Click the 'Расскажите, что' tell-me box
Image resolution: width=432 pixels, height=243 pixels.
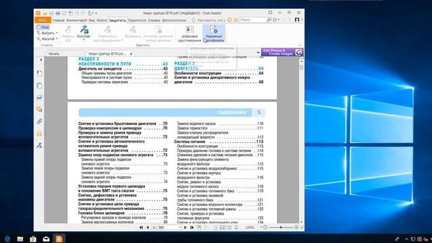pyautogui.click(x=209, y=20)
